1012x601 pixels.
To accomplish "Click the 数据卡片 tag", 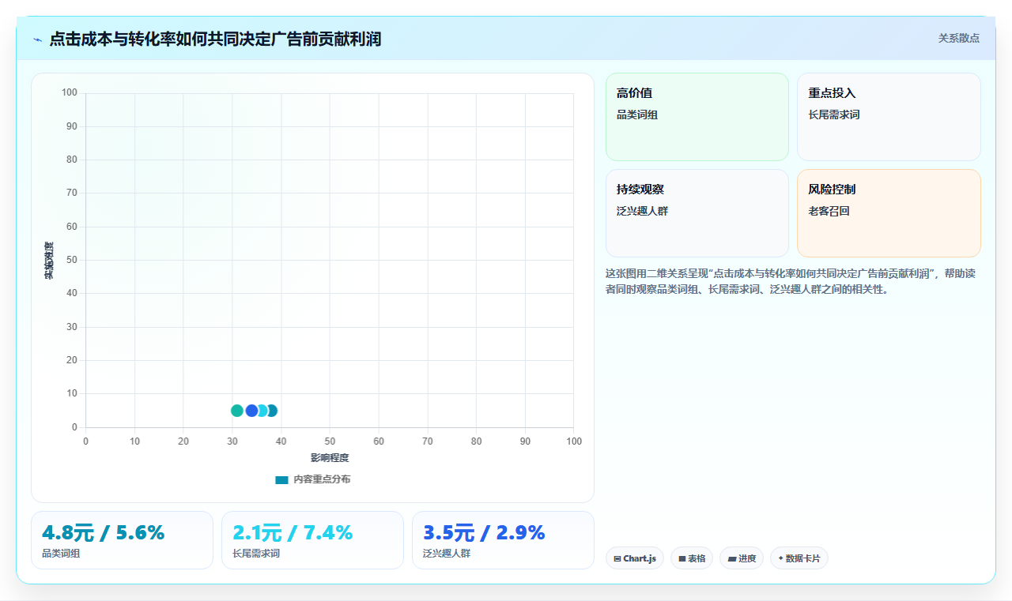I will click(x=799, y=558).
